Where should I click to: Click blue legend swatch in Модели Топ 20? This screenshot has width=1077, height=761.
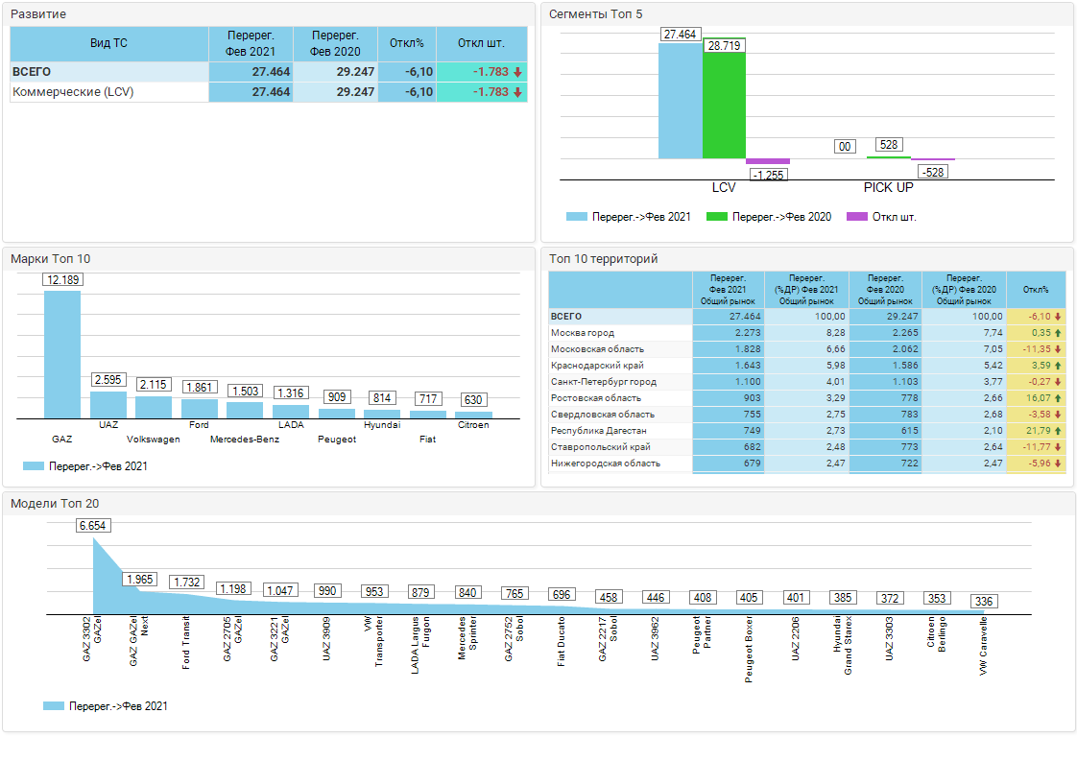pos(54,706)
